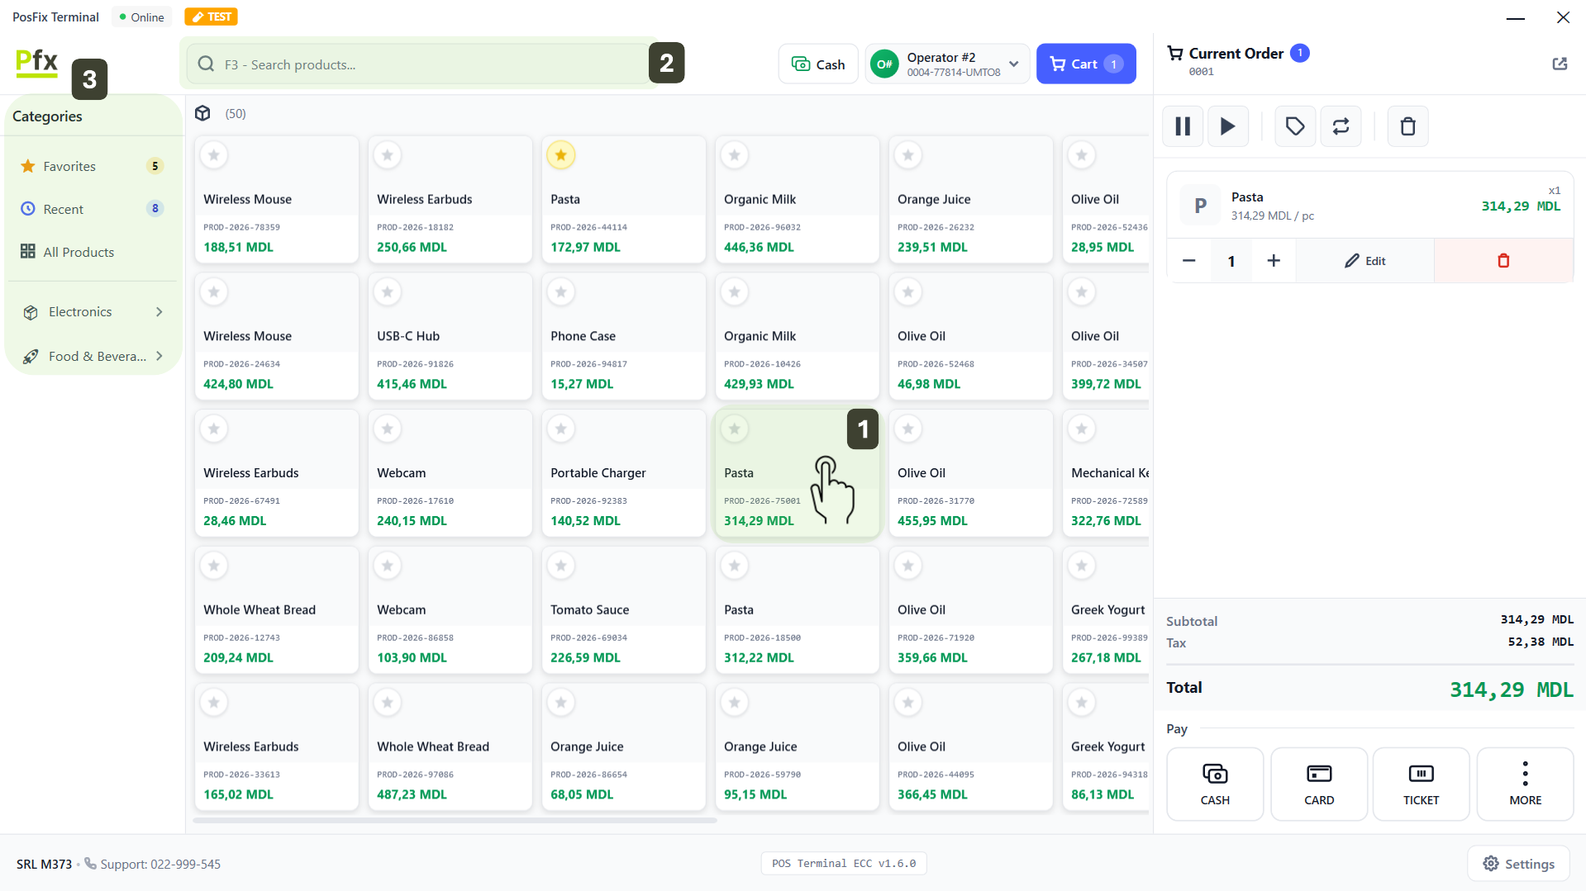Select All Products in the sidebar
This screenshot has height=891, width=1586.
[79, 252]
